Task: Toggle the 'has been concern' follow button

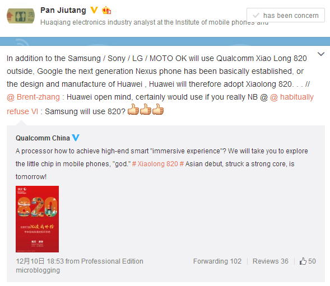Action: tap(286, 15)
